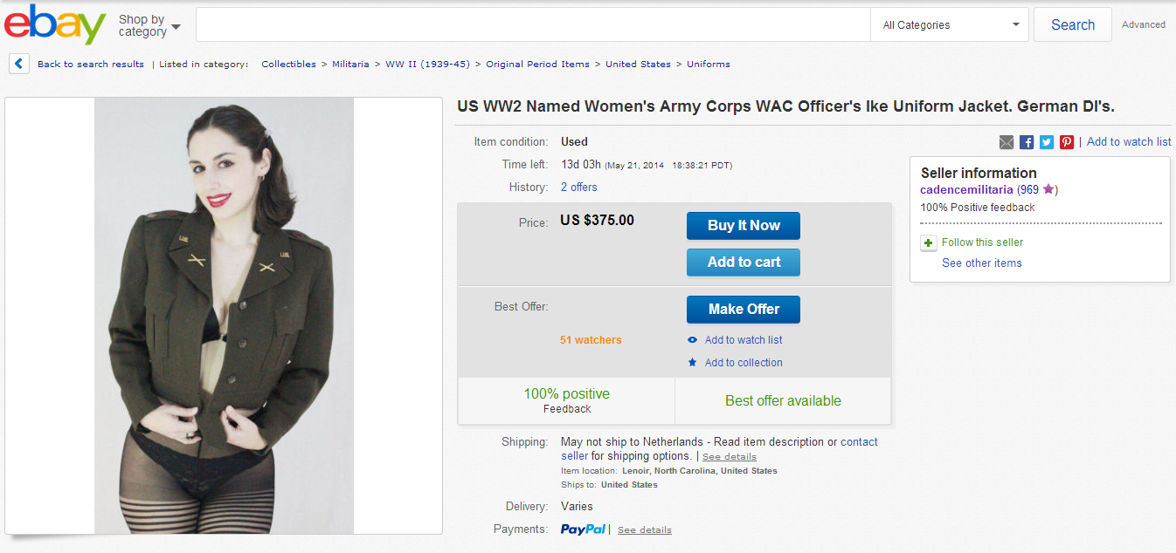The image size is (1176, 553).
Task: Click the item photo thumbnail
Action: [224, 315]
